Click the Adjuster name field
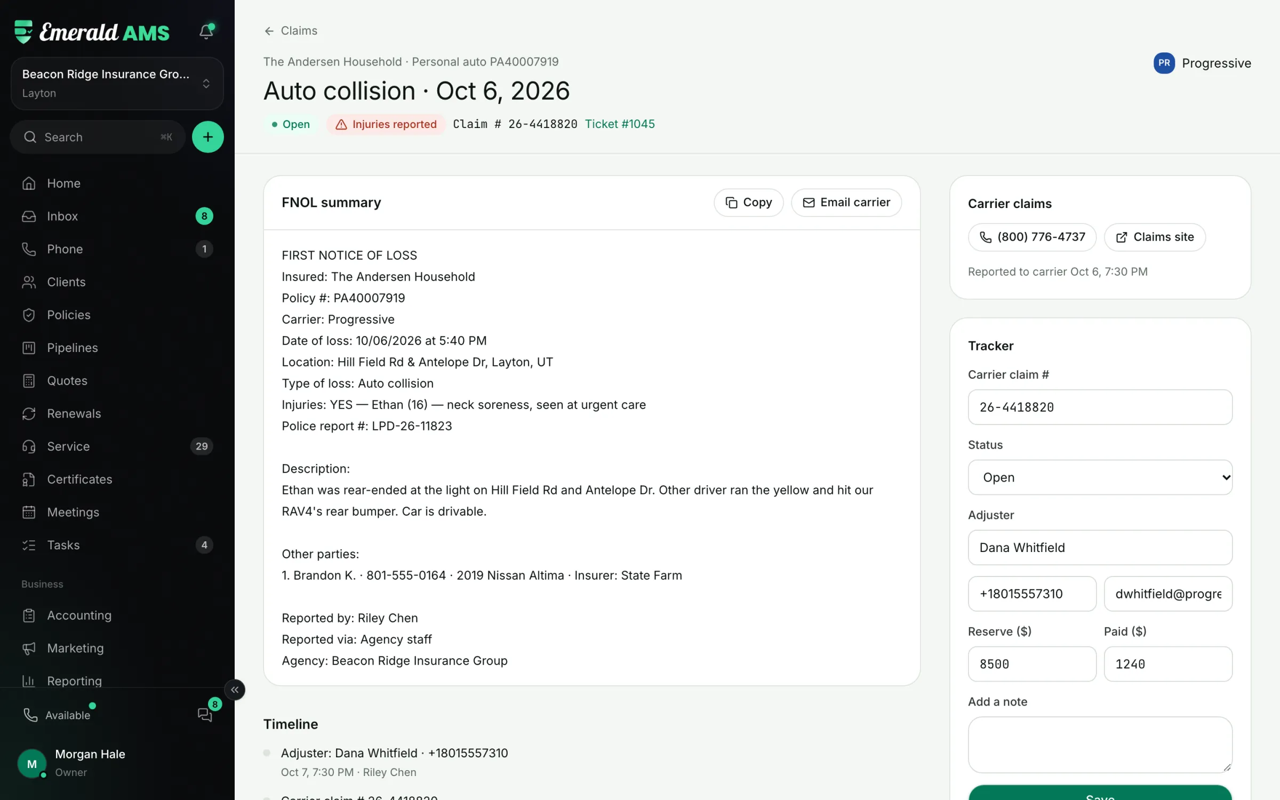Screen dimensions: 1280x800 pos(1100,547)
